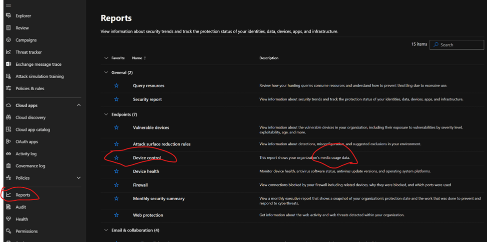This screenshot has height=242, width=487.
Task: Click the OAuth apps sidebar icon
Action: pos(8,141)
